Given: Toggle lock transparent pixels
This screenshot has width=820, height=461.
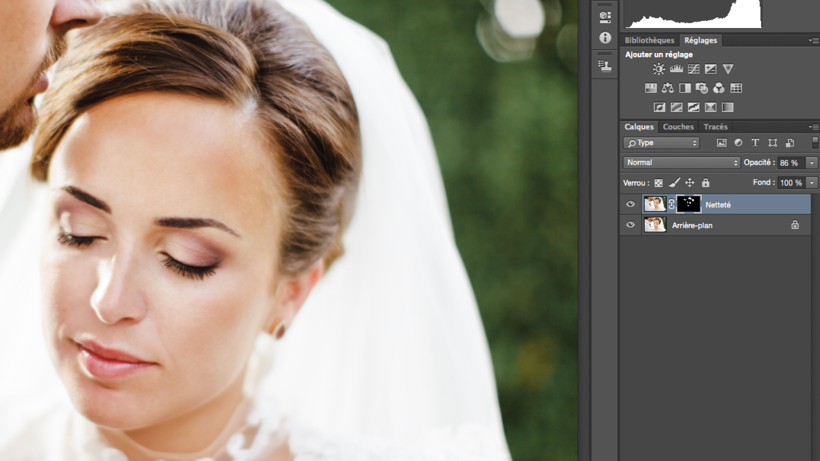Looking at the screenshot, I should point(659,183).
